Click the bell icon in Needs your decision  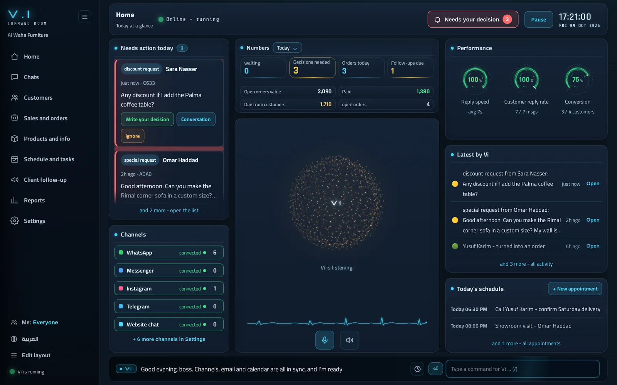(438, 20)
